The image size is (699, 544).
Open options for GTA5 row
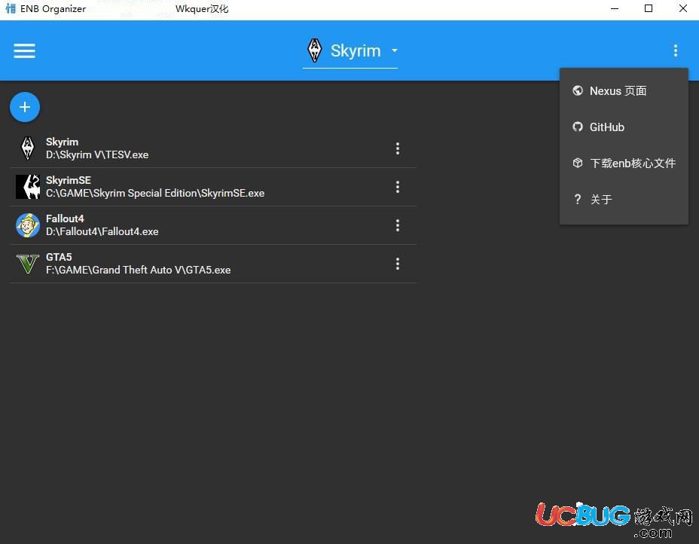pyautogui.click(x=398, y=264)
